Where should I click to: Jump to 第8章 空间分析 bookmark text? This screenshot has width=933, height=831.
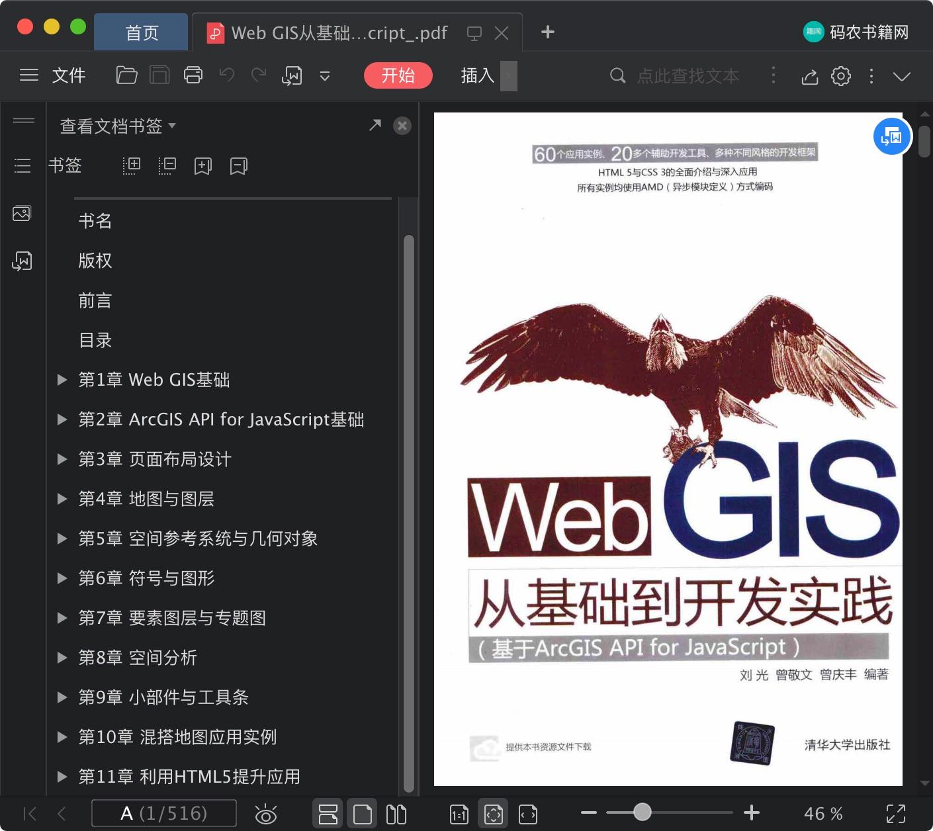pos(138,658)
